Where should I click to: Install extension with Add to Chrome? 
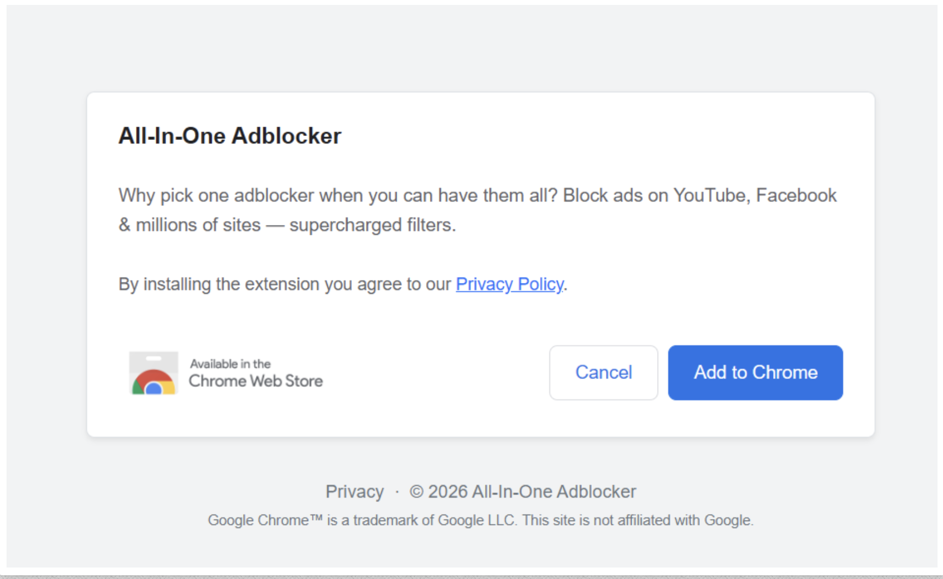[x=755, y=373]
